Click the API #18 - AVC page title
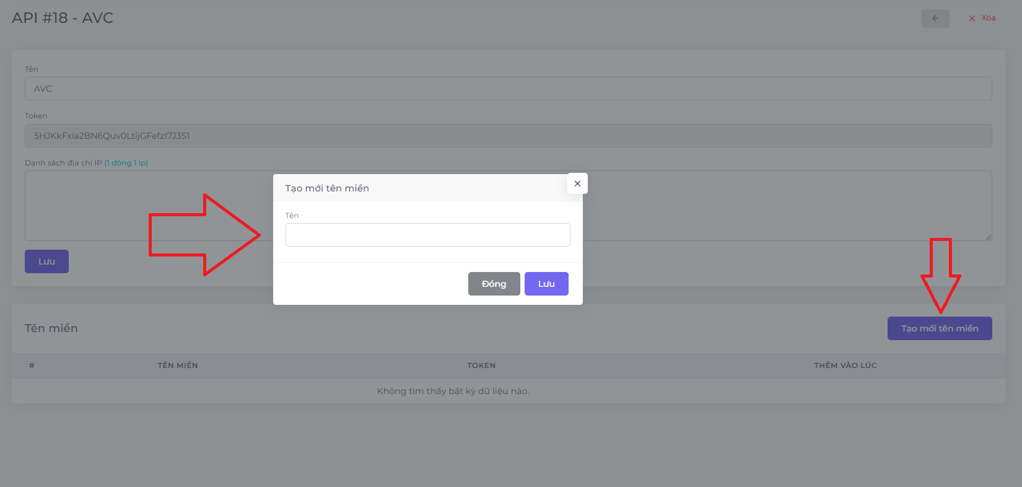The image size is (1022, 487). (x=63, y=18)
